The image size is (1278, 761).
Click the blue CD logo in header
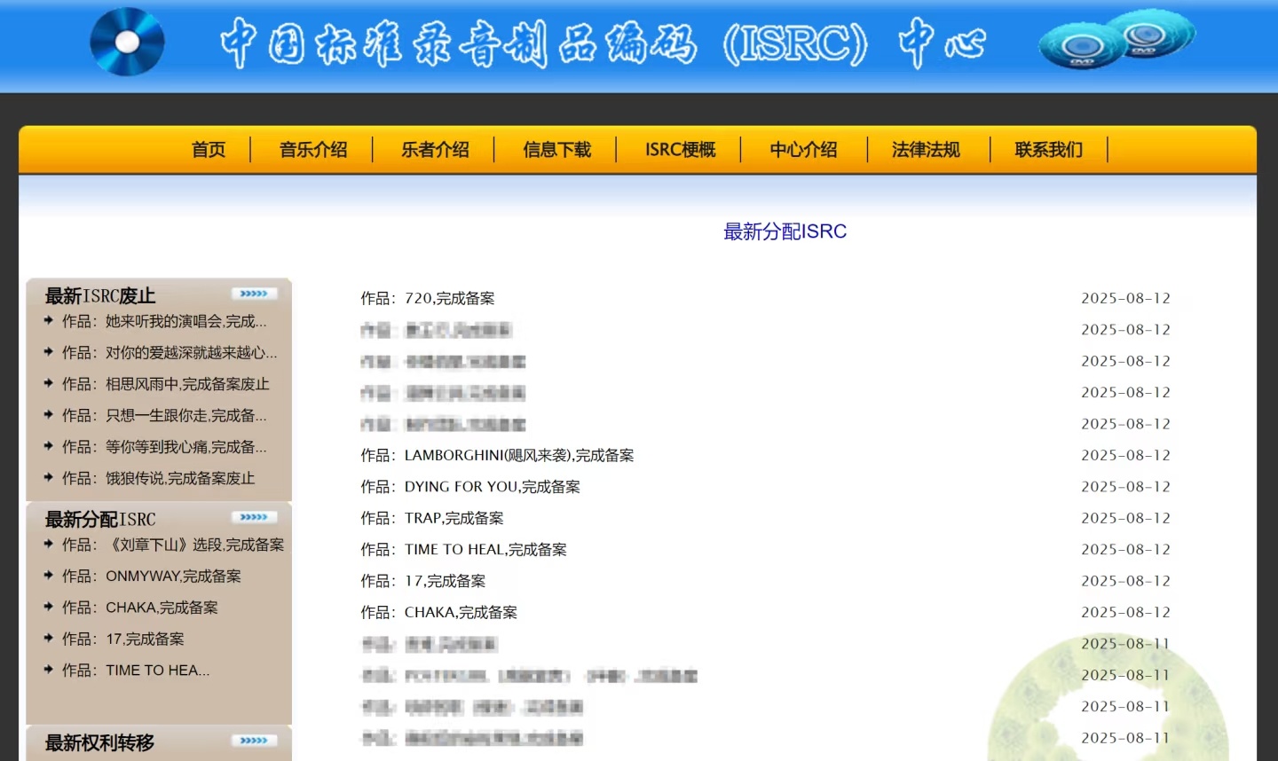(127, 42)
